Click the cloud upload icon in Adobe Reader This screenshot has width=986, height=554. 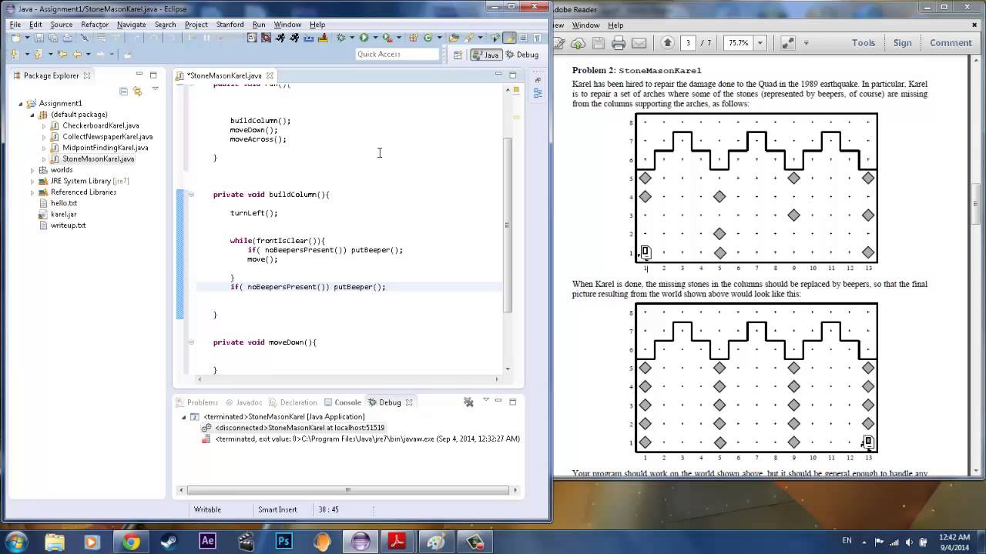(x=578, y=43)
